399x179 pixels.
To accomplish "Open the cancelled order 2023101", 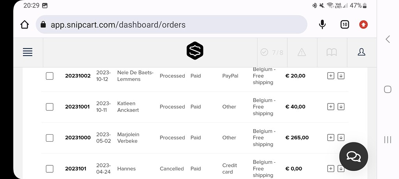I will pyautogui.click(x=75, y=169).
